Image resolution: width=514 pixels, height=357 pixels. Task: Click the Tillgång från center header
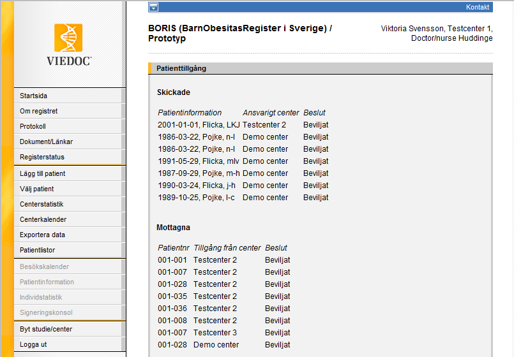pos(227,248)
